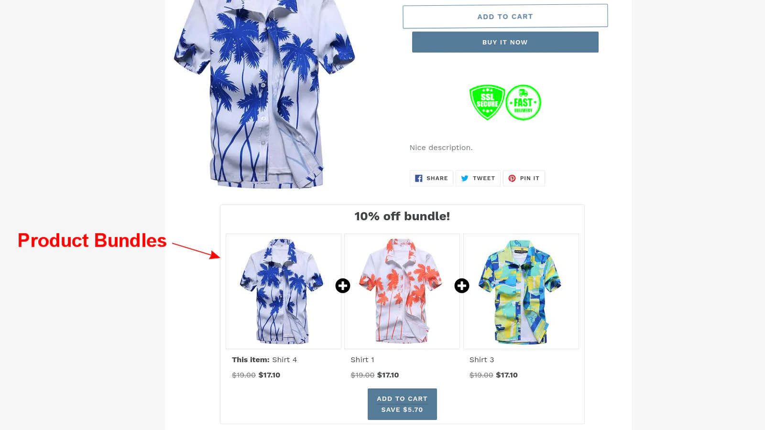The height and width of the screenshot is (430, 765).
Task: Pin product via Pin It label
Action: pos(530,178)
